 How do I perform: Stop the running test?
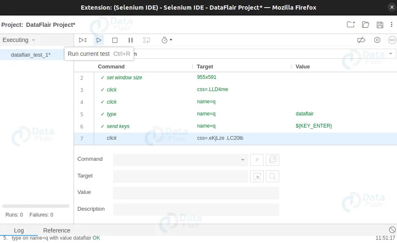(114, 40)
